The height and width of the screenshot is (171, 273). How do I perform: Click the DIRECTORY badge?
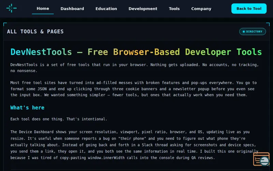[253, 31]
